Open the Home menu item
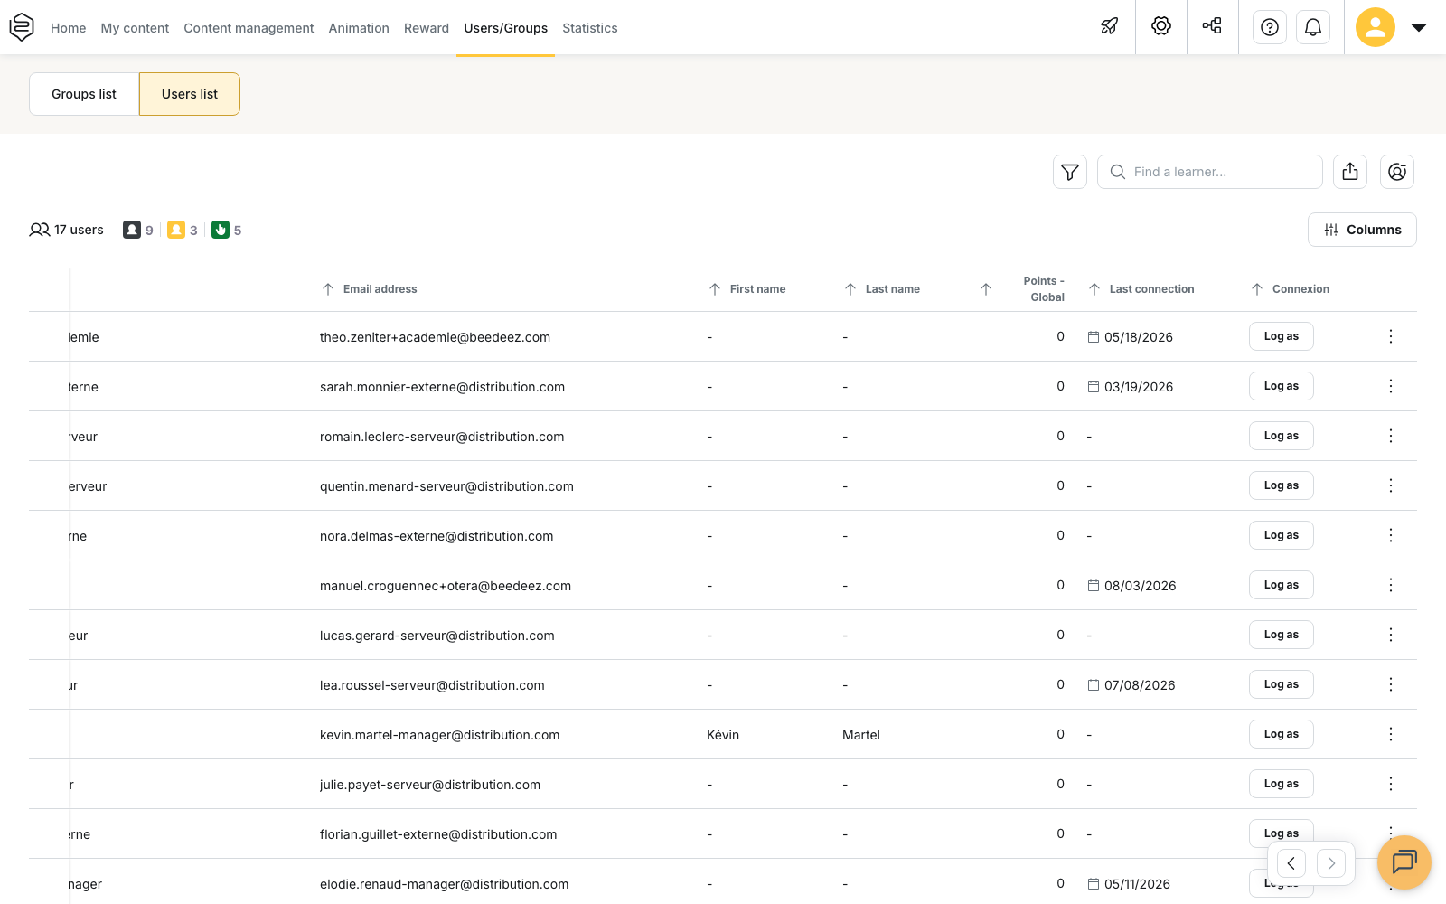1446x904 pixels. pos(69,28)
